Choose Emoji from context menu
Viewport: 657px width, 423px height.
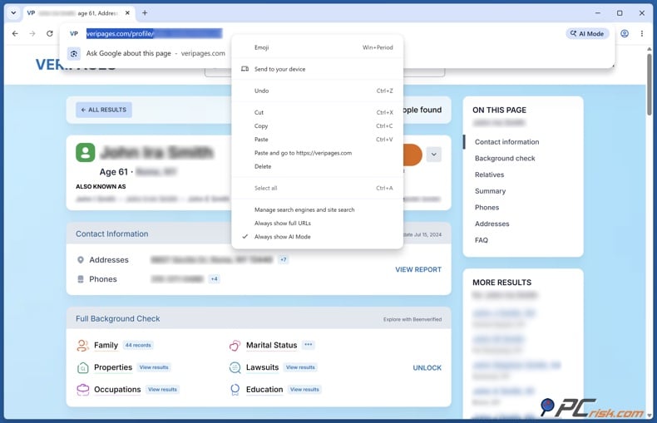(x=317, y=47)
